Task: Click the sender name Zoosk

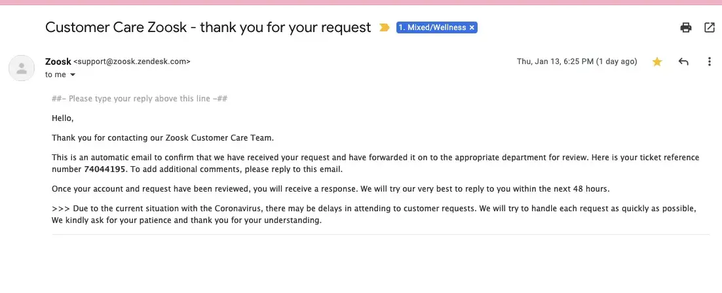Action: 58,61
